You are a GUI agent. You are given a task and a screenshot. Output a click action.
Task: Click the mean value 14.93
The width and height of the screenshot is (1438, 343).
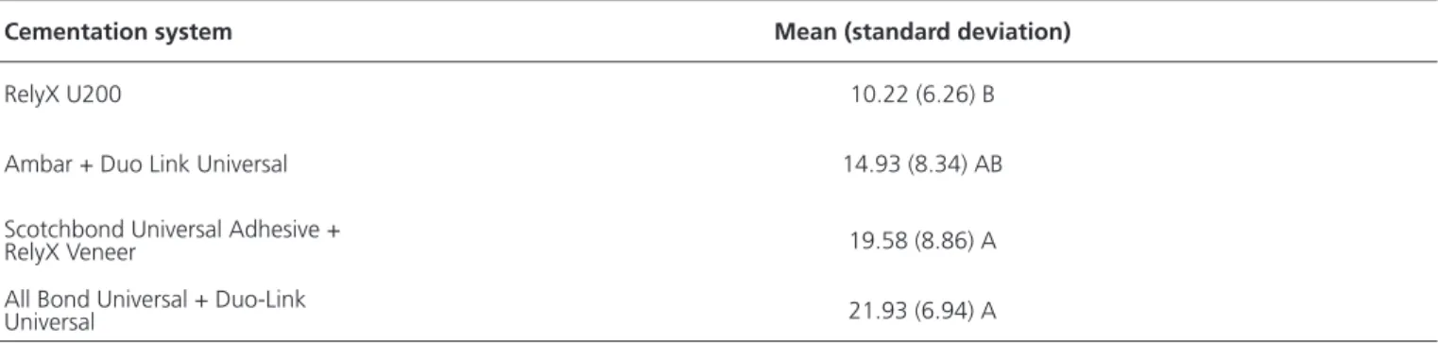[x=865, y=164]
